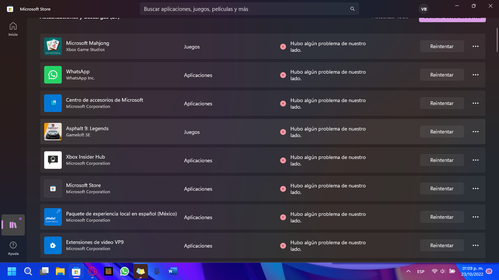Open Windows Search from the taskbar

[28, 271]
